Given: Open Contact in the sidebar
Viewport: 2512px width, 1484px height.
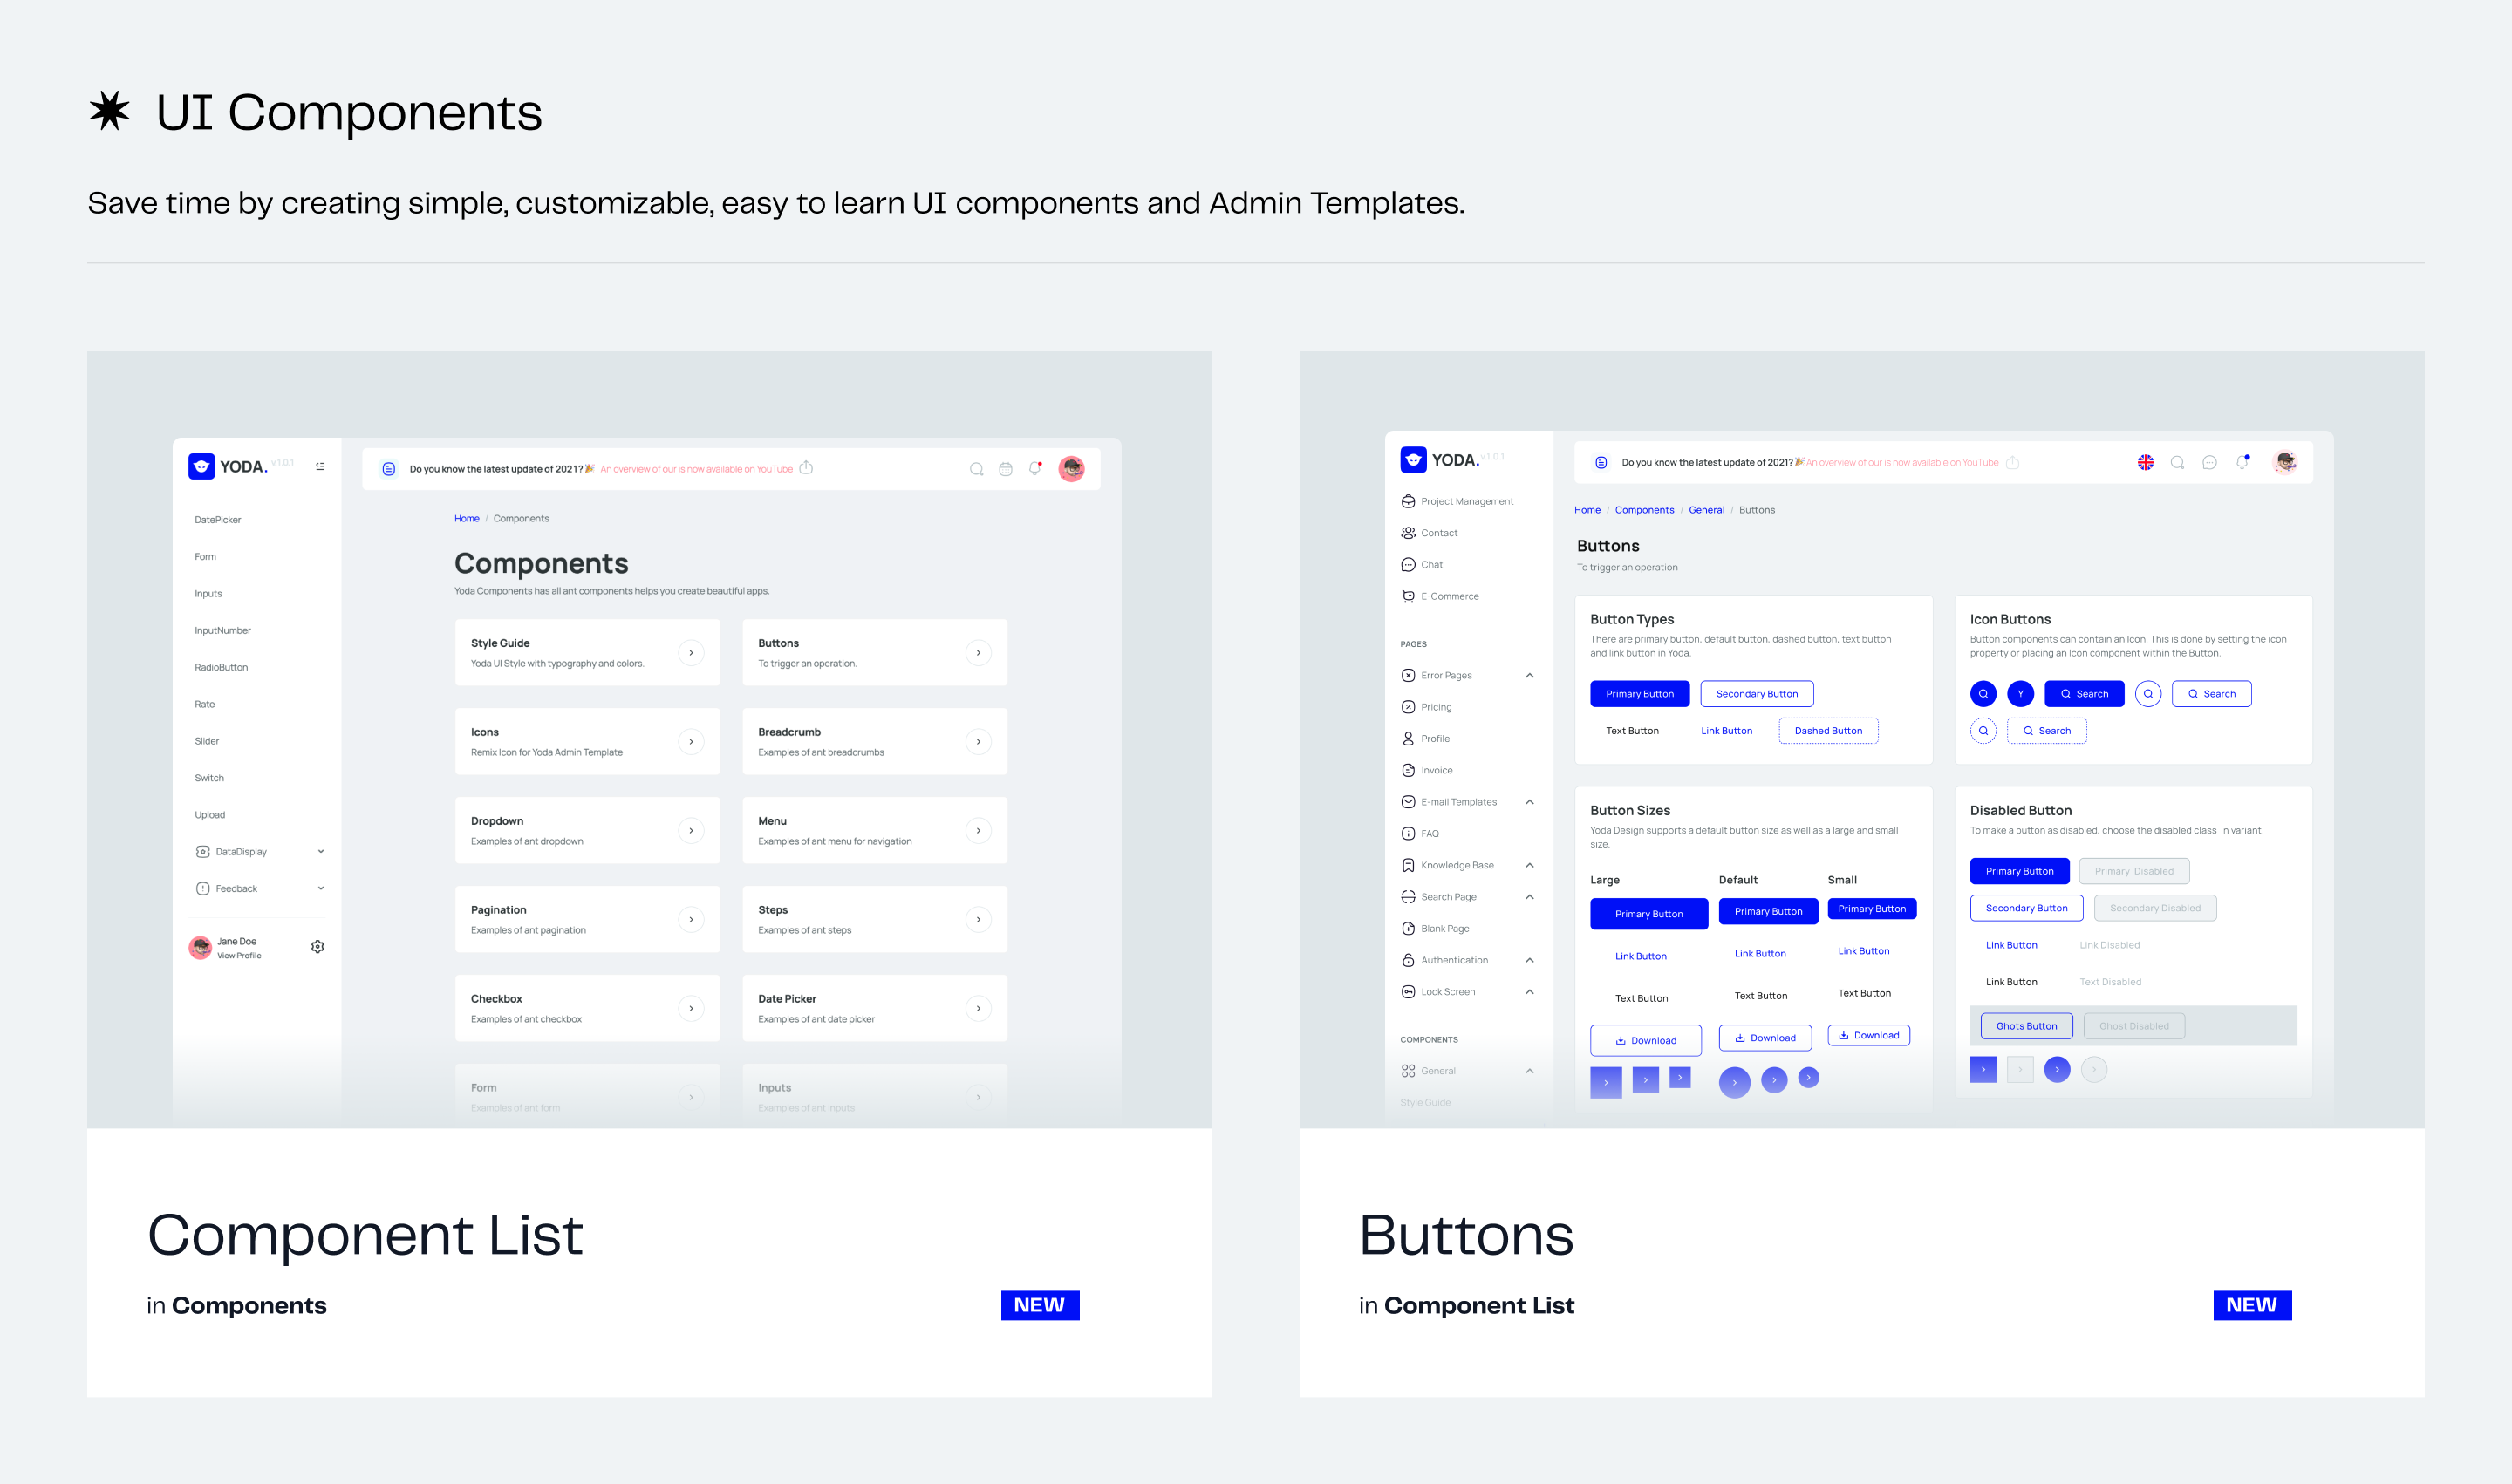Looking at the screenshot, I should coord(1430,533).
